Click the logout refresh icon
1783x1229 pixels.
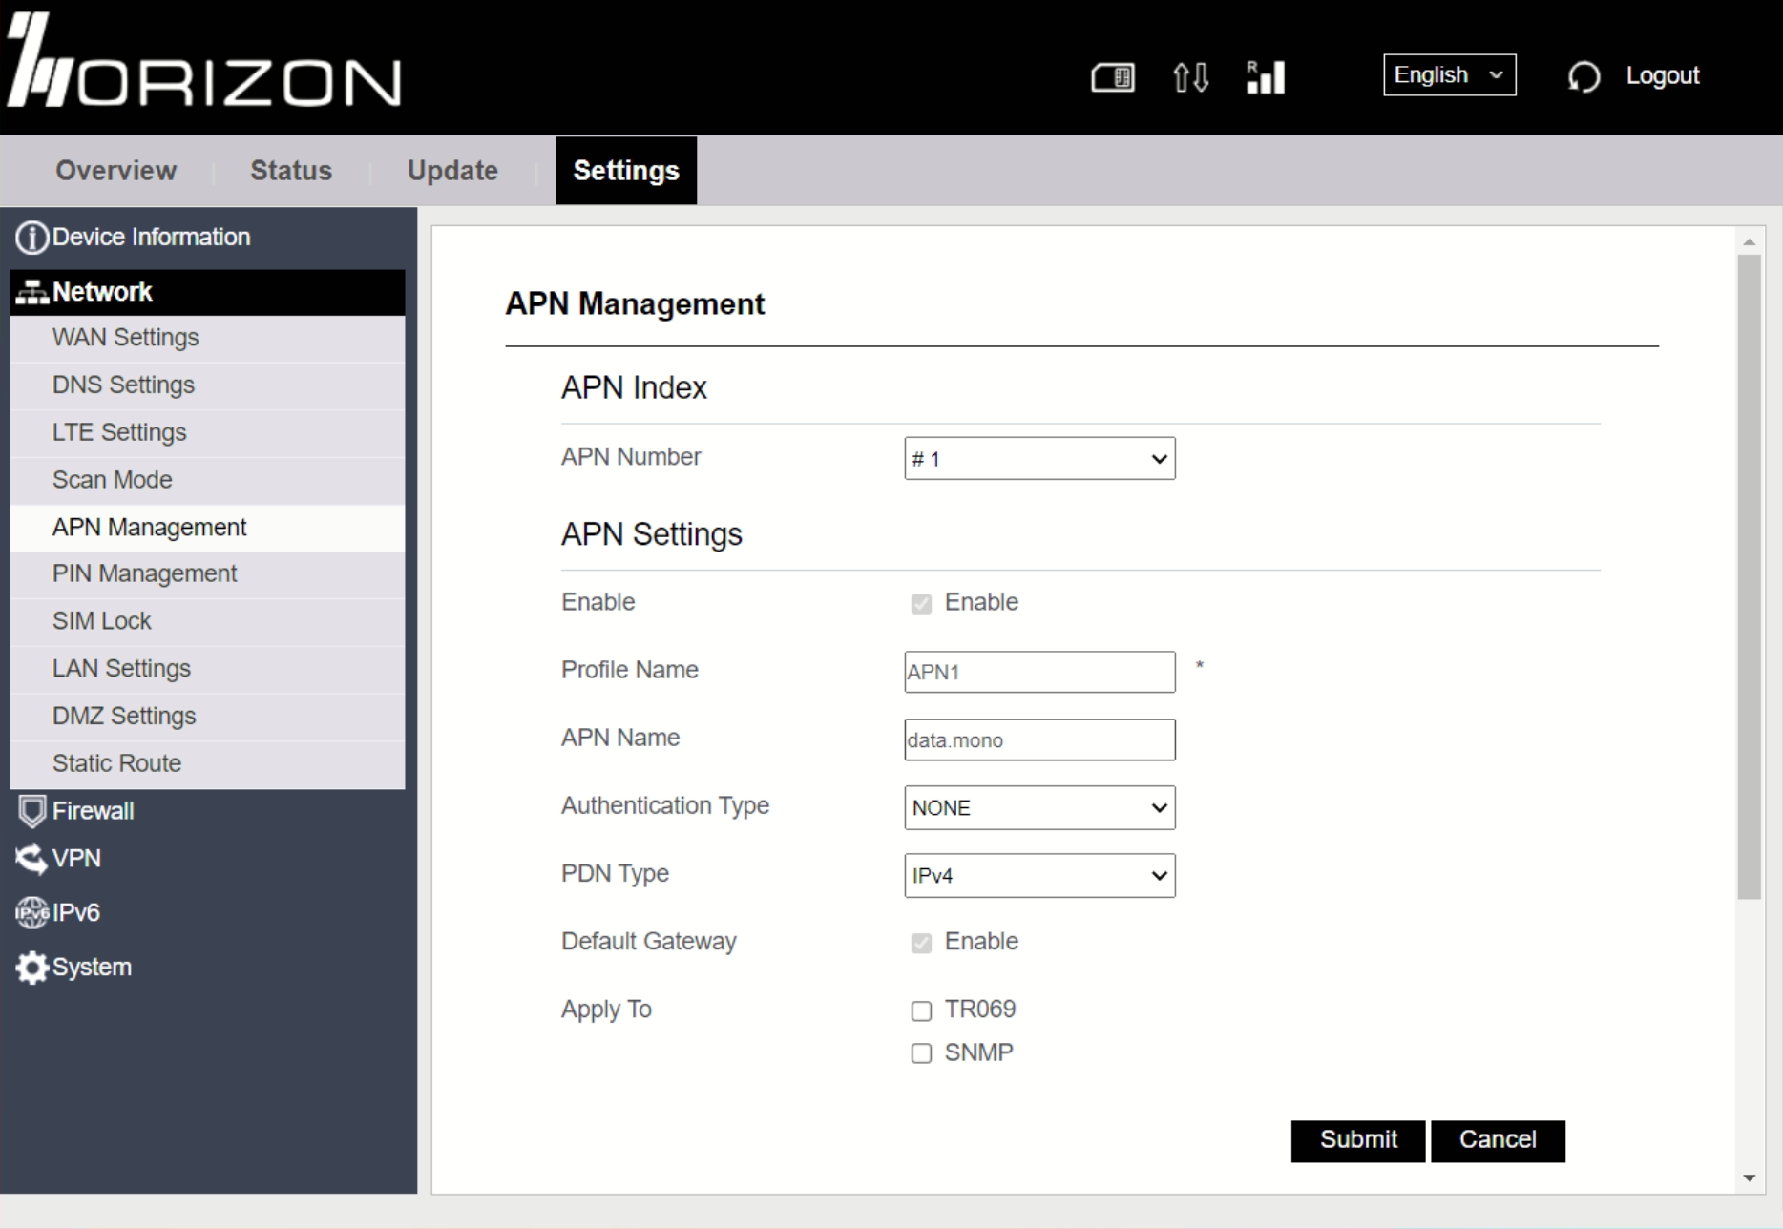point(1584,76)
